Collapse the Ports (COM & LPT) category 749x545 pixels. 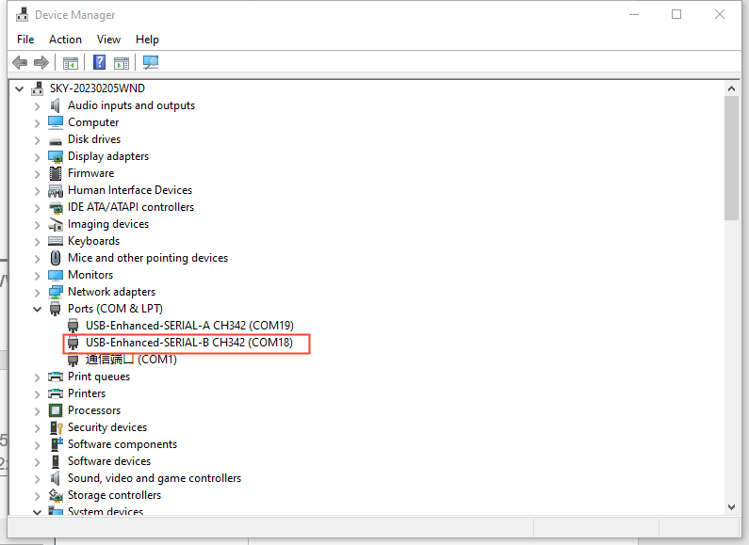pyautogui.click(x=38, y=309)
